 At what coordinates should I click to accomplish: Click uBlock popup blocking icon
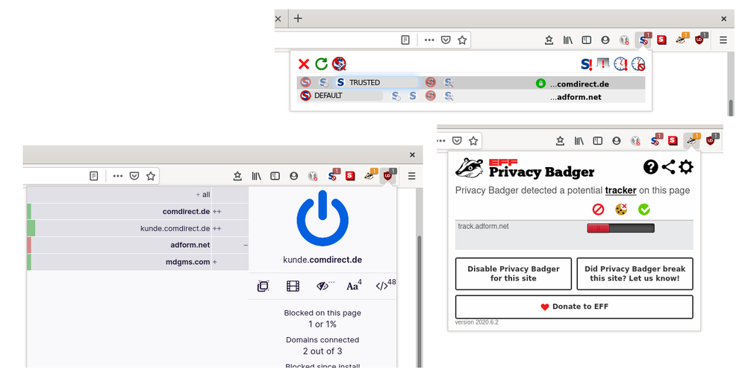[x=263, y=286]
